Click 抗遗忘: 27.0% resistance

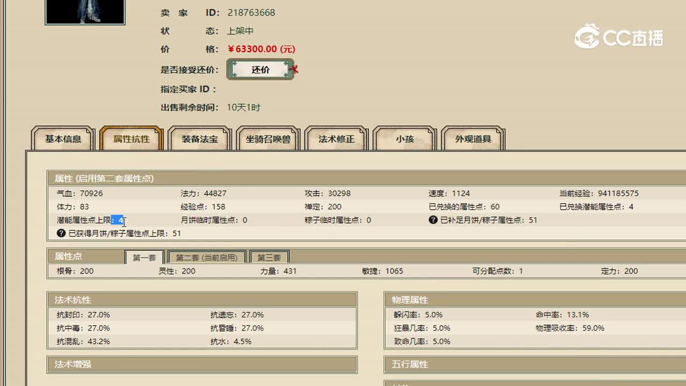click(237, 315)
